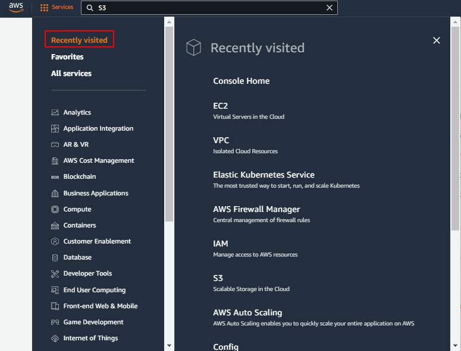The image size is (461, 351).
Task: Open the Business Applications category
Action: [x=96, y=193]
